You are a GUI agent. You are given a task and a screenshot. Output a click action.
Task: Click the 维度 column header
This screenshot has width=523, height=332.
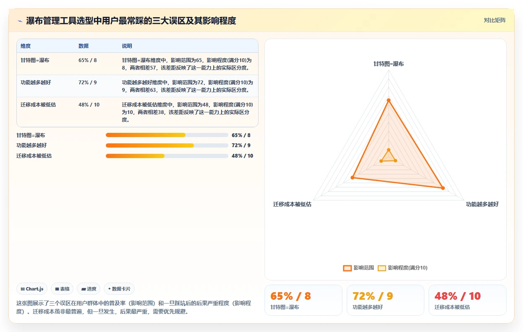[x=26, y=46]
